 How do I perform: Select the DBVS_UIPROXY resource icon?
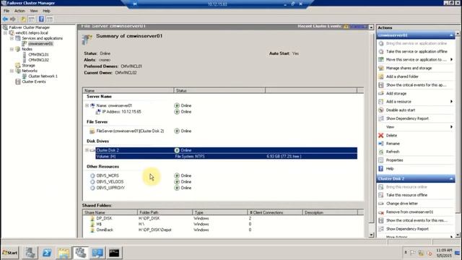[92, 188]
